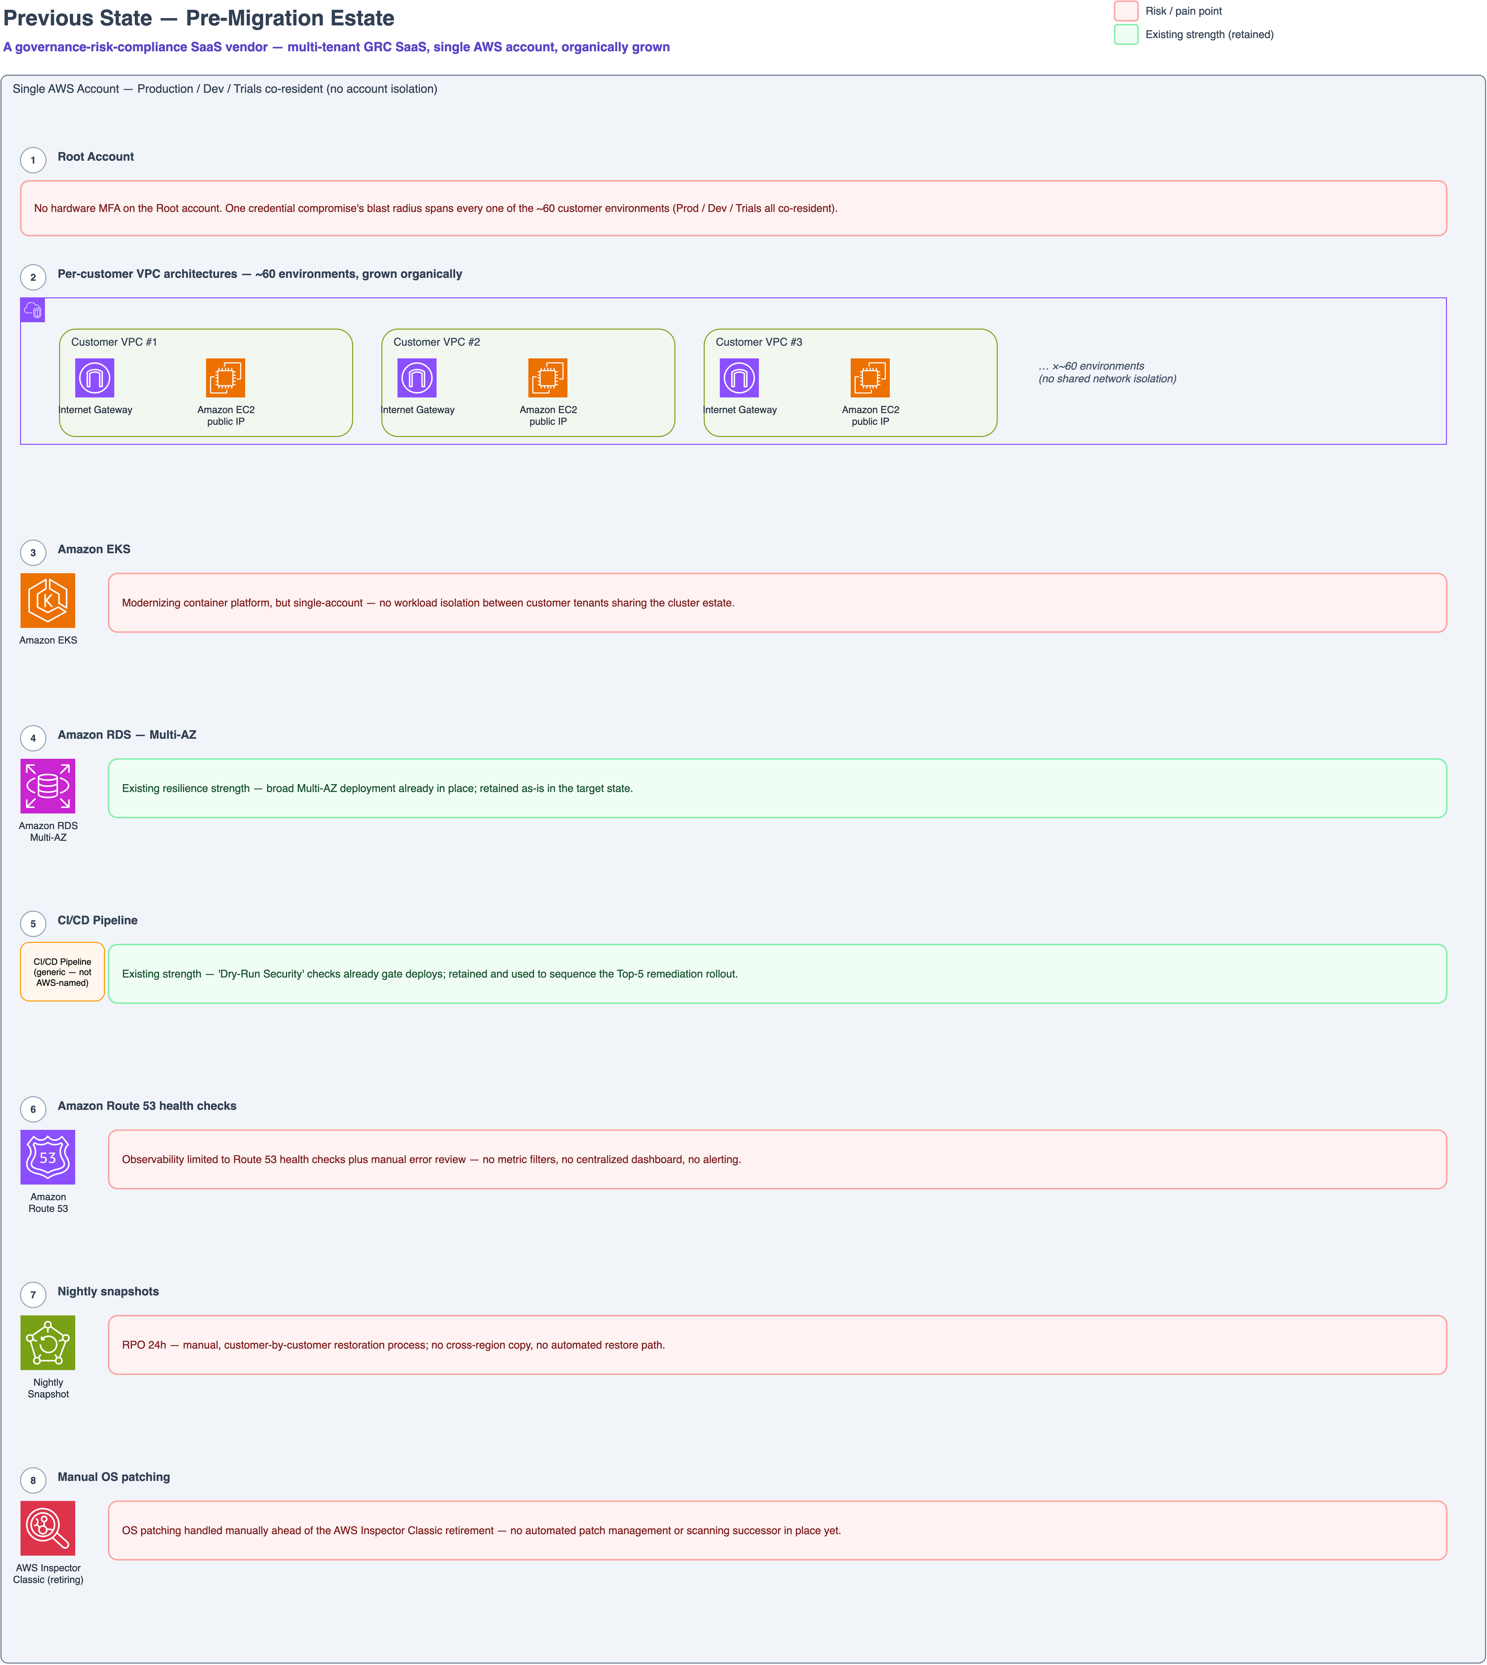Click the 'AWS Inspector Classic (retiring)' icon label
The height and width of the screenshot is (1665, 1487).
pyautogui.click(x=48, y=1574)
